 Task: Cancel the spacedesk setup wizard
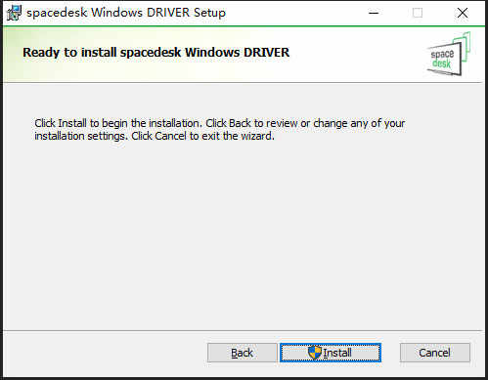point(435,353)
